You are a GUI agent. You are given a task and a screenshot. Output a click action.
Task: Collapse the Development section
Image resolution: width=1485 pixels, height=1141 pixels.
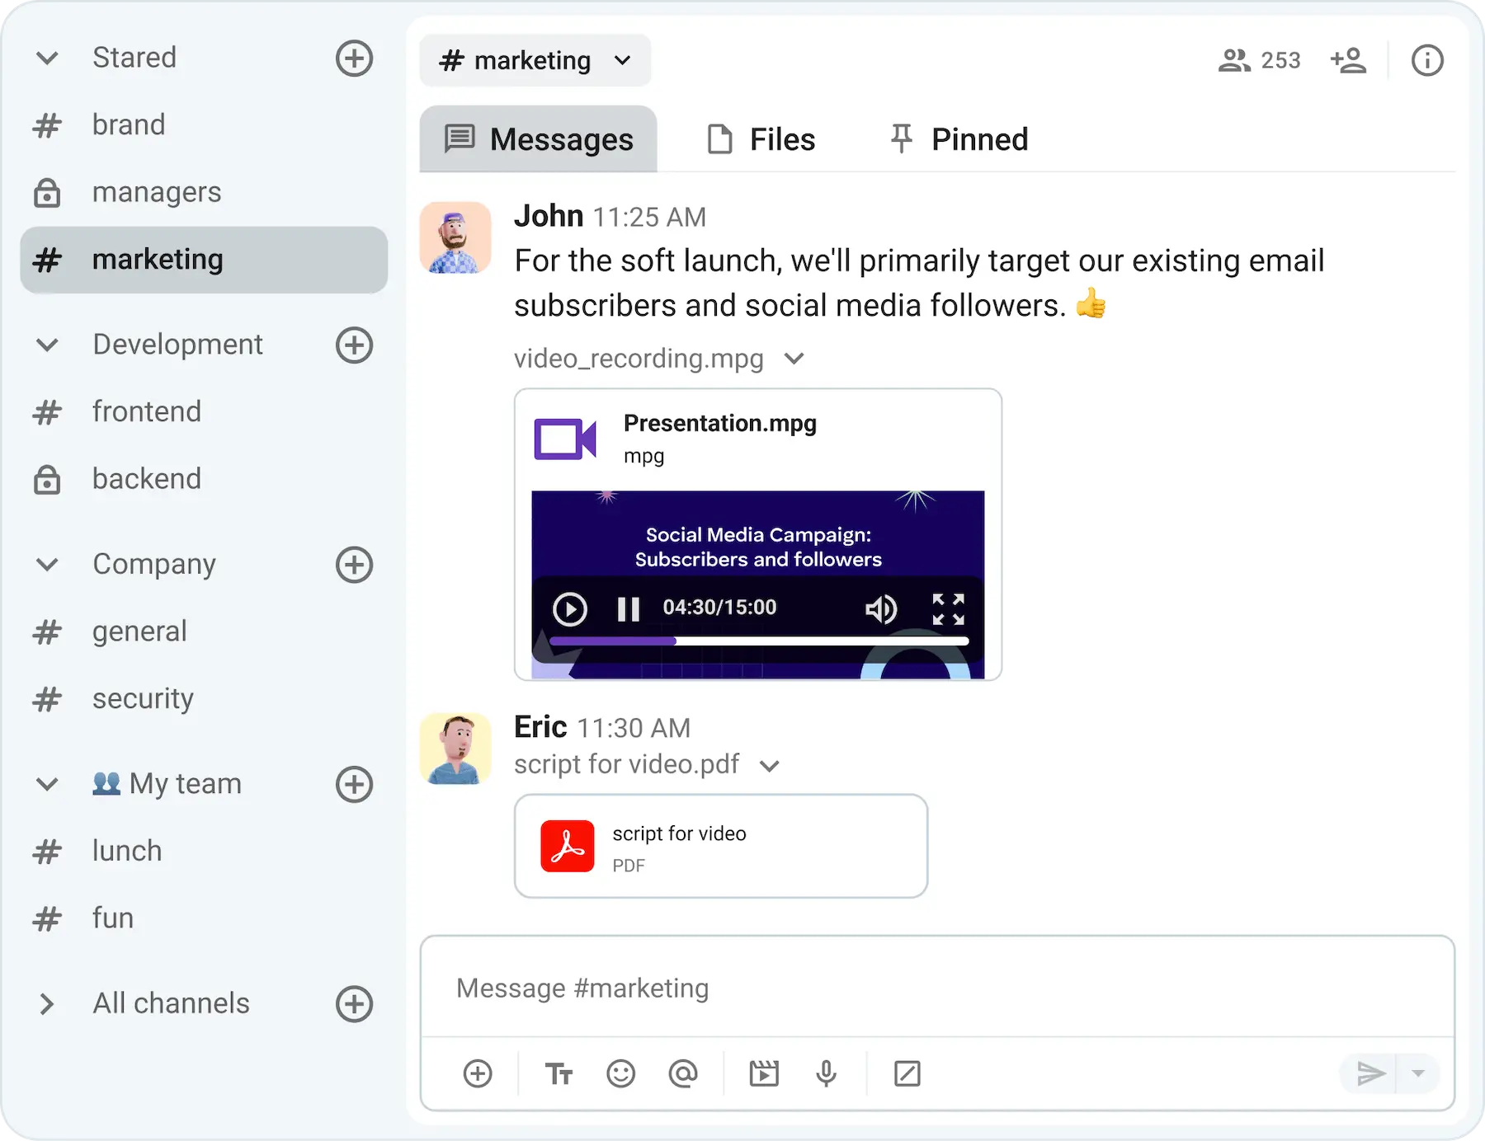pos(47,345)
